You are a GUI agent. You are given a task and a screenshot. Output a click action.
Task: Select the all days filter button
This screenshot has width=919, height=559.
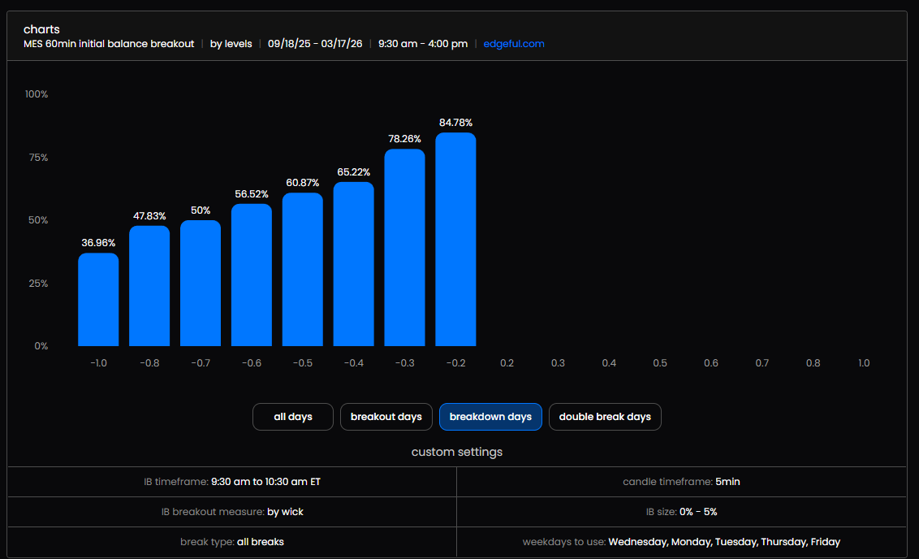click(x=293, y=417)
